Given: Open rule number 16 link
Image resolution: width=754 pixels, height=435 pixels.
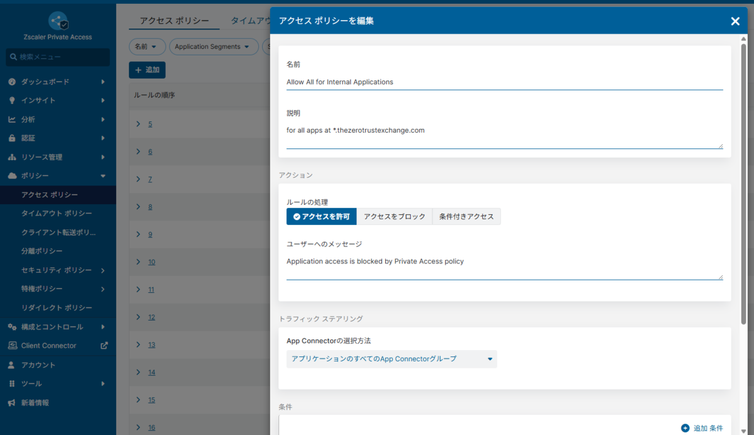Looking at the screenshot, I should (151, 427).
